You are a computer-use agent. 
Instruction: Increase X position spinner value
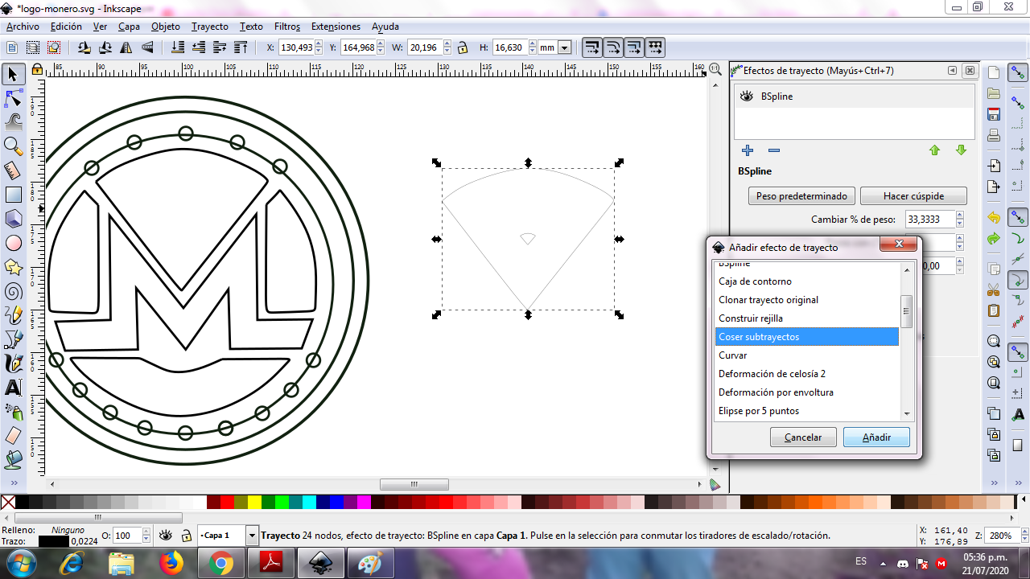pyautogui.click(x=319, y=44)
